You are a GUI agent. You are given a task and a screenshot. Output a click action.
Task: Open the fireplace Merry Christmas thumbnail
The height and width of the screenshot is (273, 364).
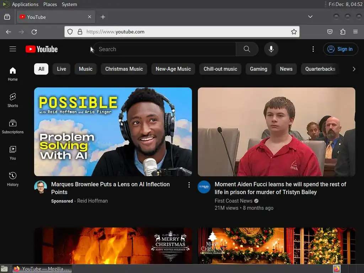point(113,246)
